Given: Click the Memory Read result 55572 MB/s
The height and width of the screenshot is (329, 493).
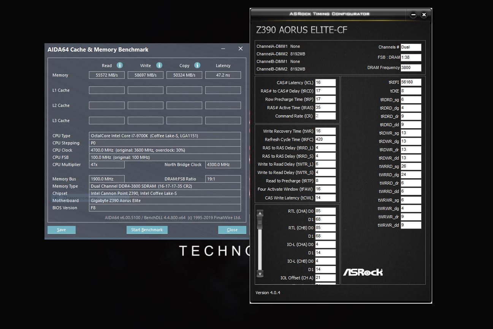Looking at the screenshot, I should click(x=107, y=75).
